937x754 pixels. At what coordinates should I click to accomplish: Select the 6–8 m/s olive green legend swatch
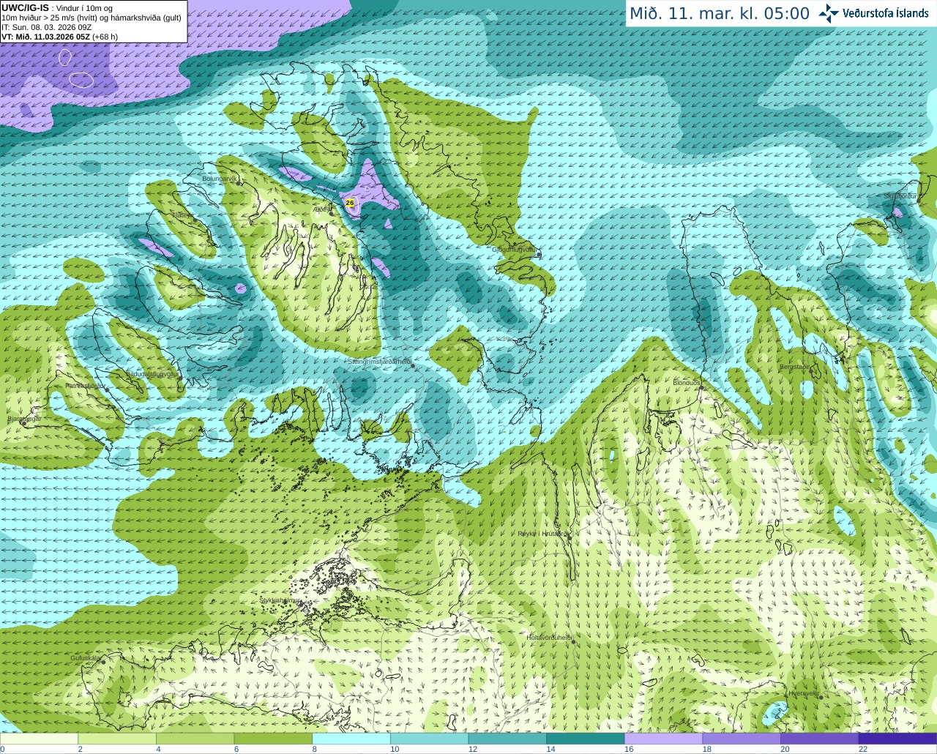[273, 739]
